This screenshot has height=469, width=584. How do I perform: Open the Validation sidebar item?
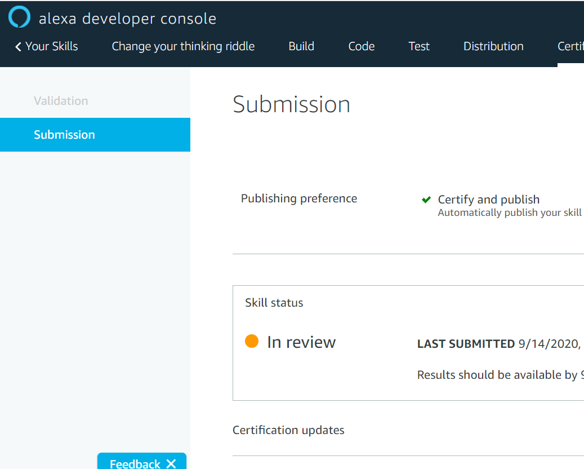pos(61,101)
